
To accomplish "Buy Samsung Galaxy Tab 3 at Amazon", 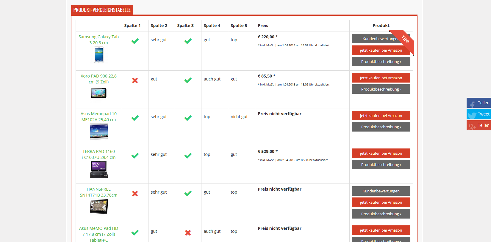I will (x=381, y=50).
